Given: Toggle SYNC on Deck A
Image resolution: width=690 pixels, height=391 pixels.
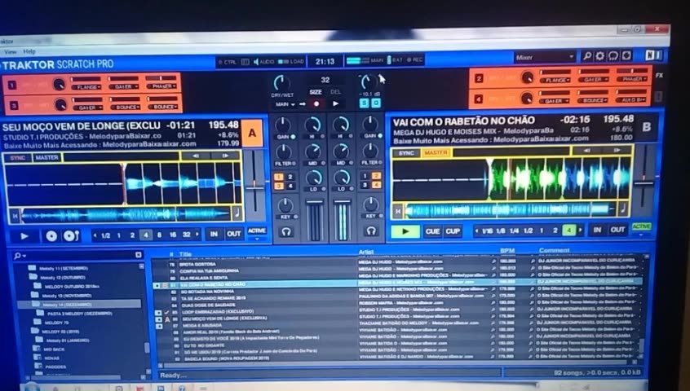Looking at the screenshot, I should [18, 158].
